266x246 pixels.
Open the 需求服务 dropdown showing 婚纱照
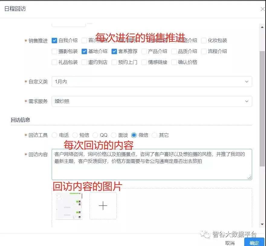pos(151,101)
